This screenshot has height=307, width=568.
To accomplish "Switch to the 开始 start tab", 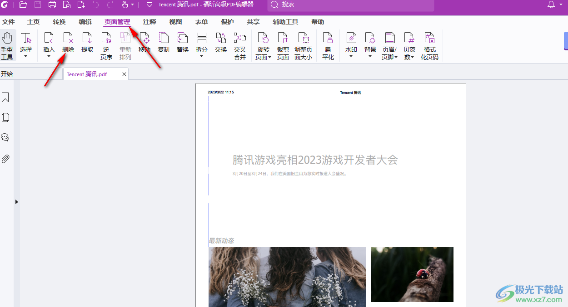I will pos(7,74).
